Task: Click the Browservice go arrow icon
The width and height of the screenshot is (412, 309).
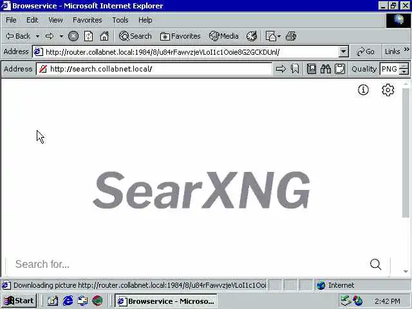Action: (281, 69)
